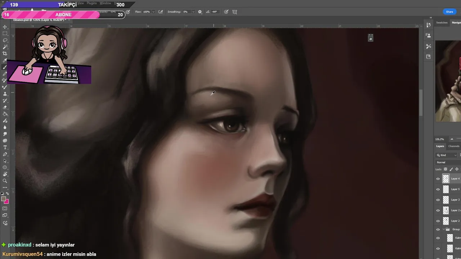The height and width of the screenshot is (259, 461).
Task: Click the brush angle input field
Action: point(214,12)
